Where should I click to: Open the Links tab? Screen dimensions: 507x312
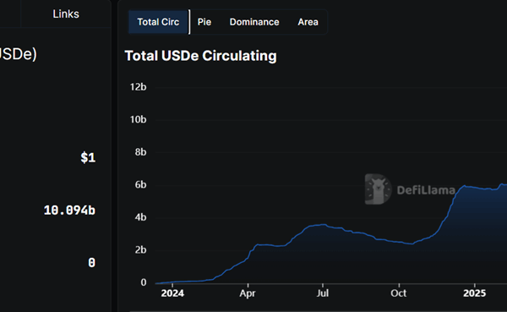[x=66, y=14]
